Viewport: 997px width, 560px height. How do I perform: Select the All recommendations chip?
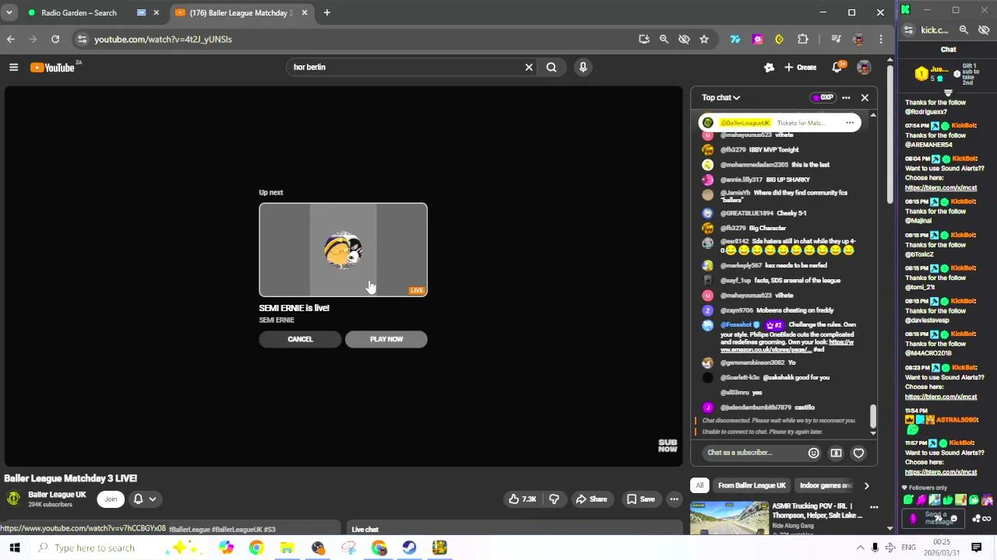(699, 485)
